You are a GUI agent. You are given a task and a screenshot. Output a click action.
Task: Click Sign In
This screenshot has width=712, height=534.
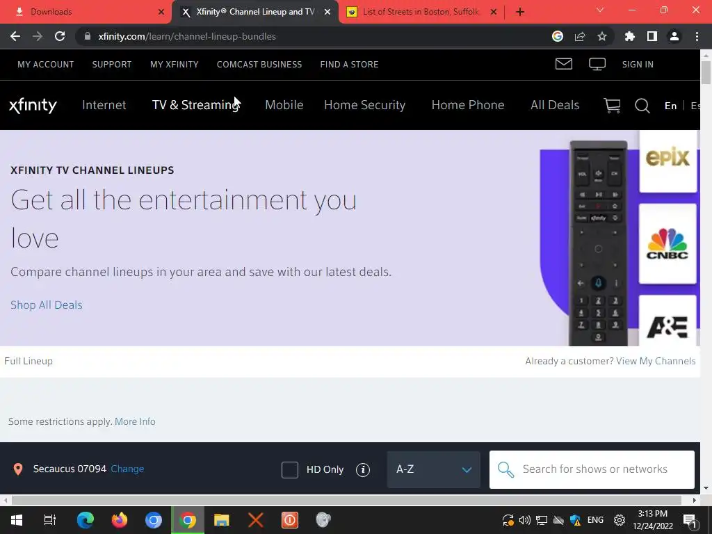(638, 65)
